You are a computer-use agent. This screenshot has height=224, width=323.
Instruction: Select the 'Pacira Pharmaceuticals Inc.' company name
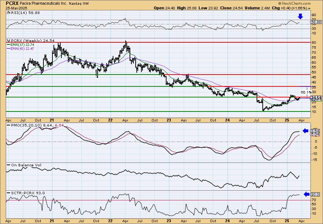pyautogui.click(x=43, y=3)
